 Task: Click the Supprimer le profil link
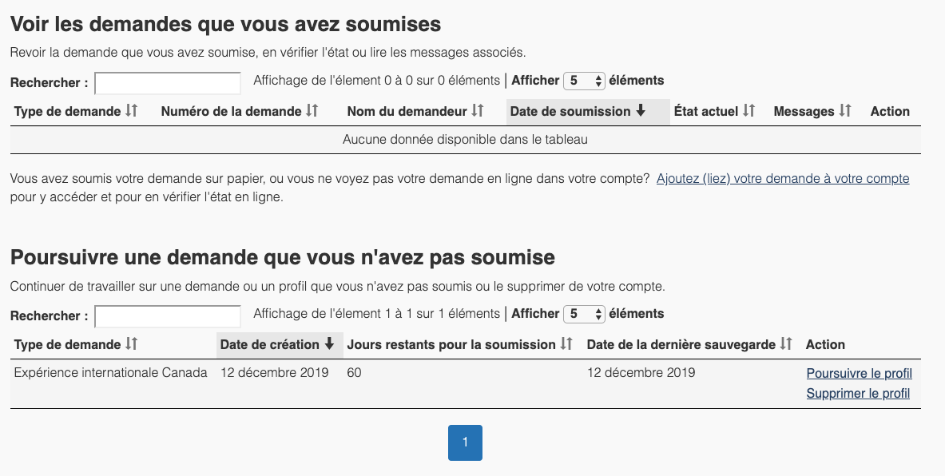[x=858, y=393]
